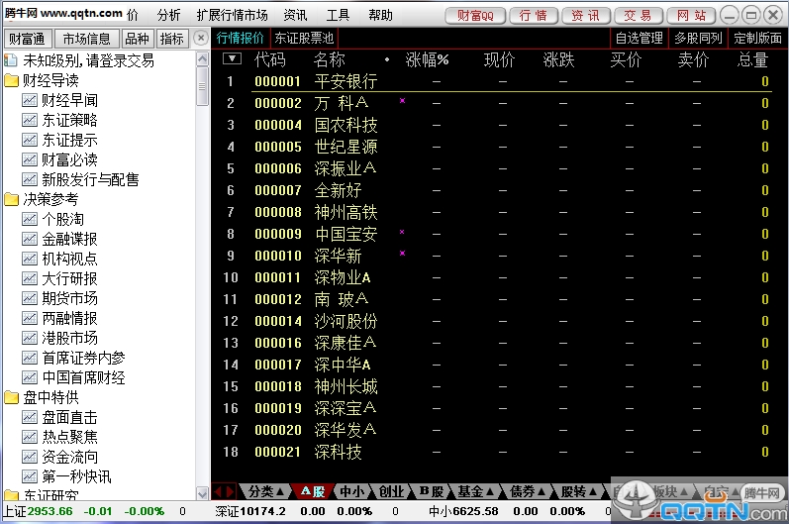Click the chart icon beside 两融情报
Screen dimensions: 789x524
click(29, 318)
